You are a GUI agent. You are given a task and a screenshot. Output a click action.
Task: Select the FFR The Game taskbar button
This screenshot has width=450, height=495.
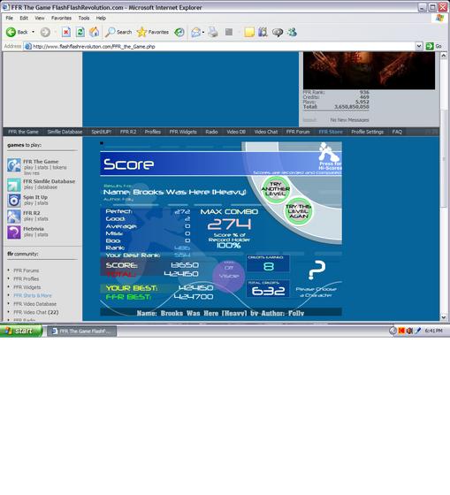(82, 331)
